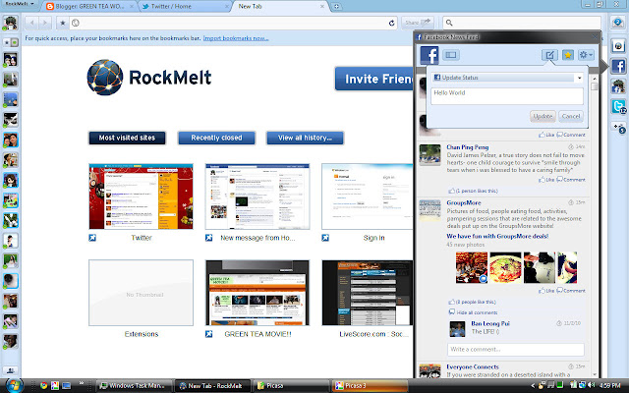629x393 pixels.
Task: Switch to Windows Task Manager taskbar button
Action: (x=135, y=386)
